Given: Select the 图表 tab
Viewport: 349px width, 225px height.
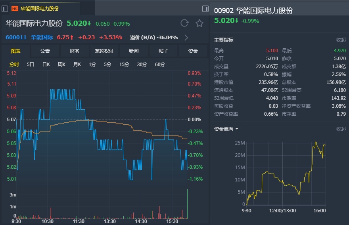Looking at the screenshot, I should [15, 51].
